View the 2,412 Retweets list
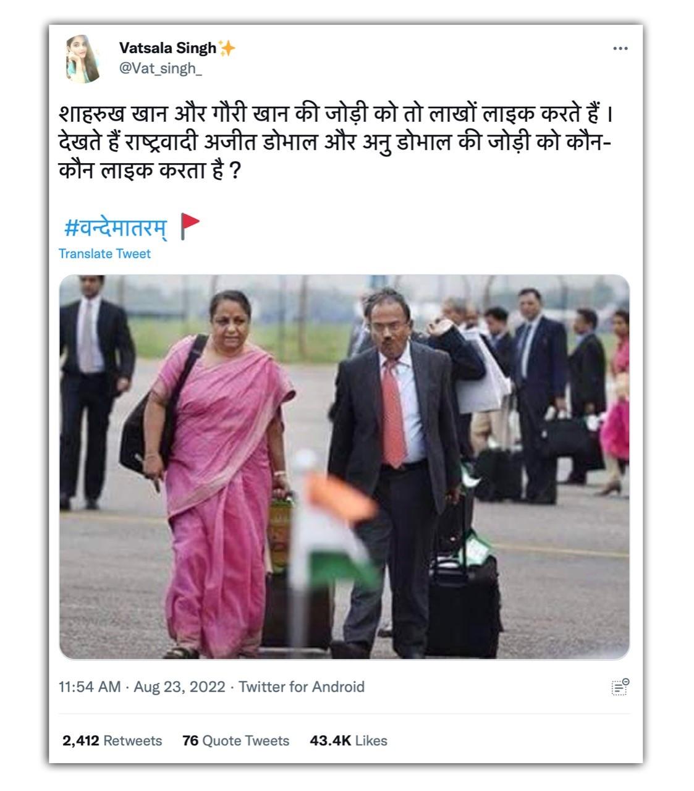The image size is (694, 791). [112, 740]
